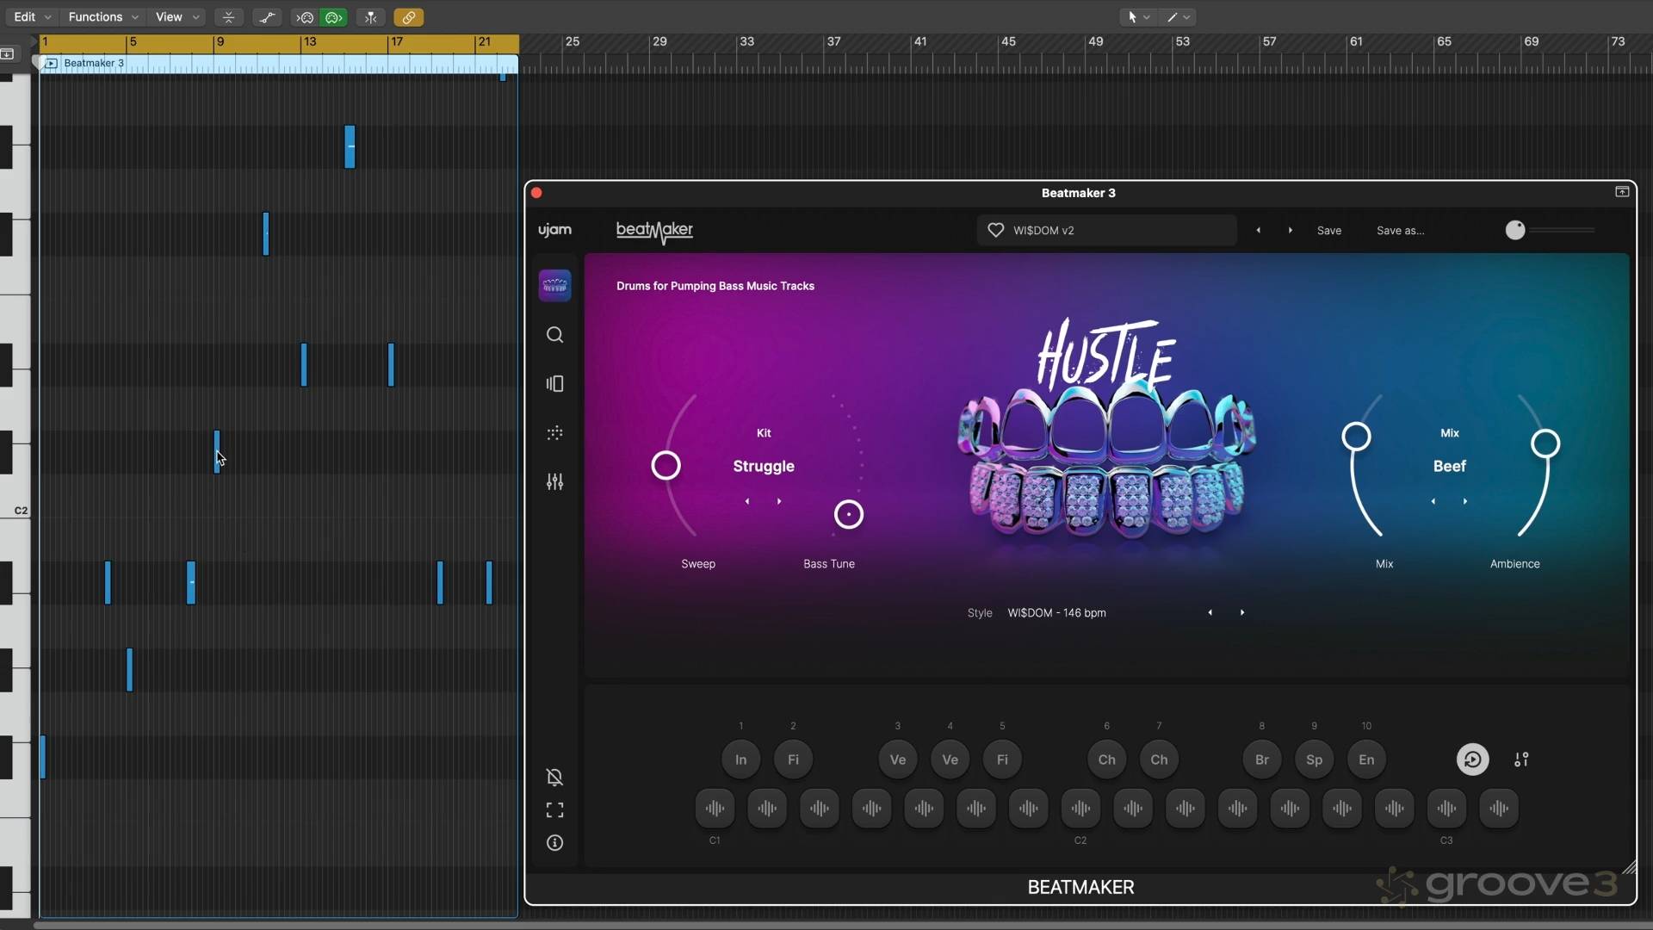This screenshot has width=1653, height=930.
Task: Click the Save as... button
Action: pyautogui.click(x=1400, y=231)
